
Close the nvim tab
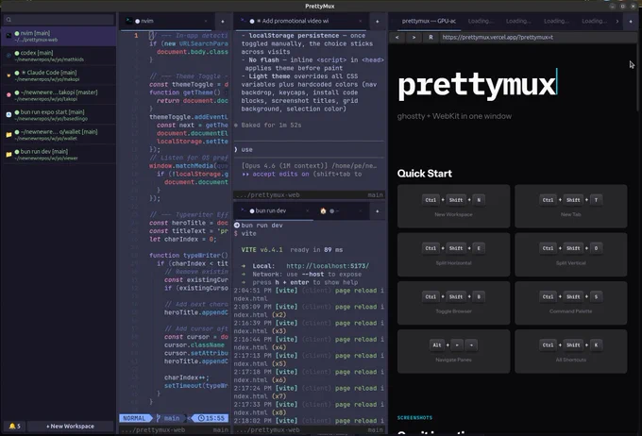click(206, 21)
